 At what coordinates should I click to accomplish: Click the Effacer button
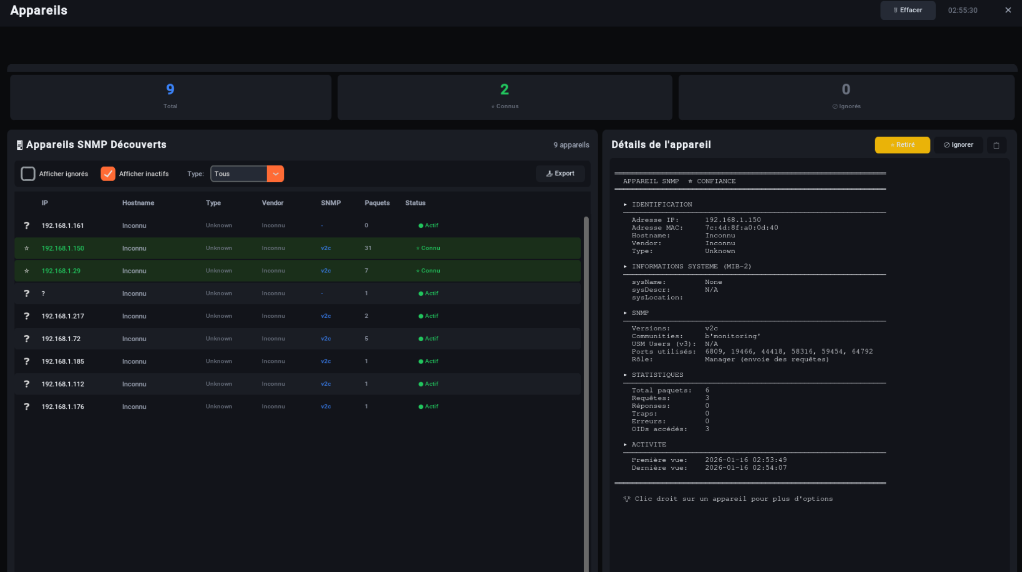click(x=908, y=10)
